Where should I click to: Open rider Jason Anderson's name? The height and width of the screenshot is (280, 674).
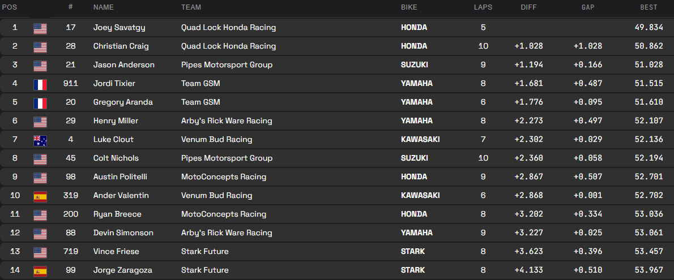123,65
